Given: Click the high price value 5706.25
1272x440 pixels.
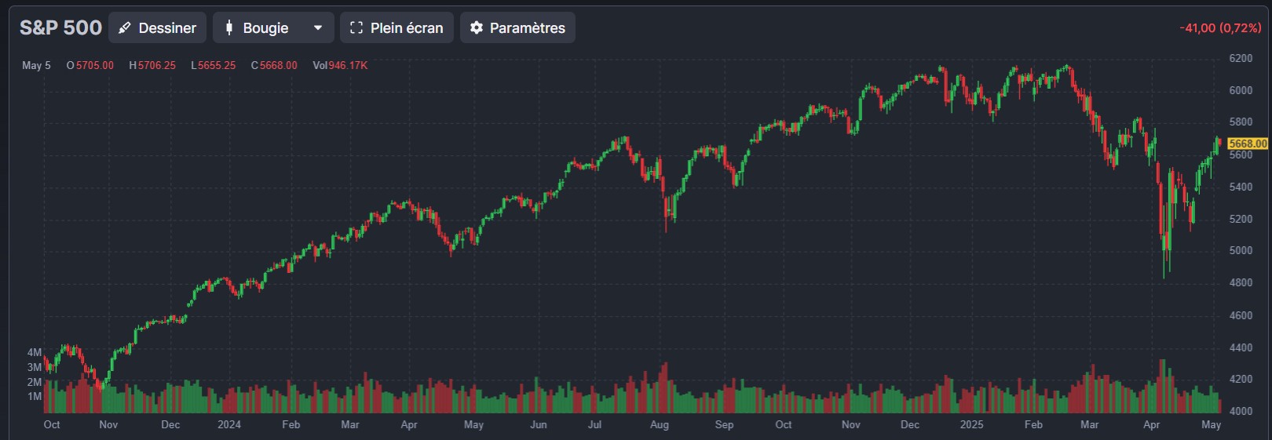Looking at the screenshot, I should pos(156,66).
